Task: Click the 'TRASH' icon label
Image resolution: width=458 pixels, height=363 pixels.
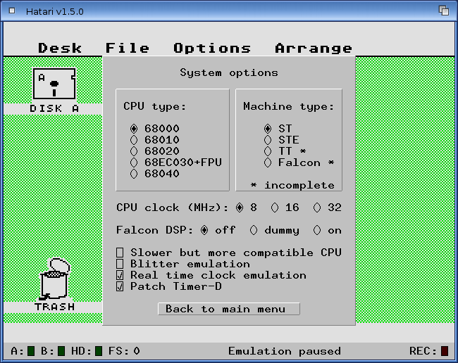Action: pos(55,307)
